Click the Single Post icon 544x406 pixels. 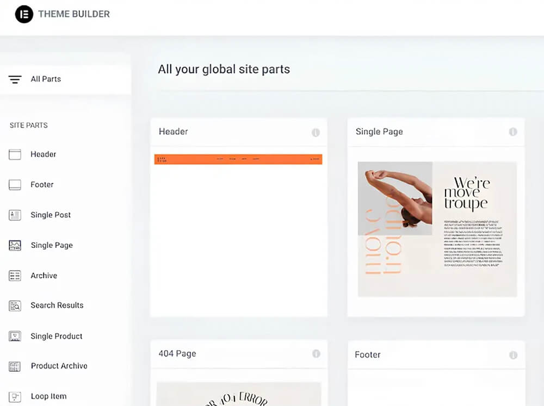point(15,215)
